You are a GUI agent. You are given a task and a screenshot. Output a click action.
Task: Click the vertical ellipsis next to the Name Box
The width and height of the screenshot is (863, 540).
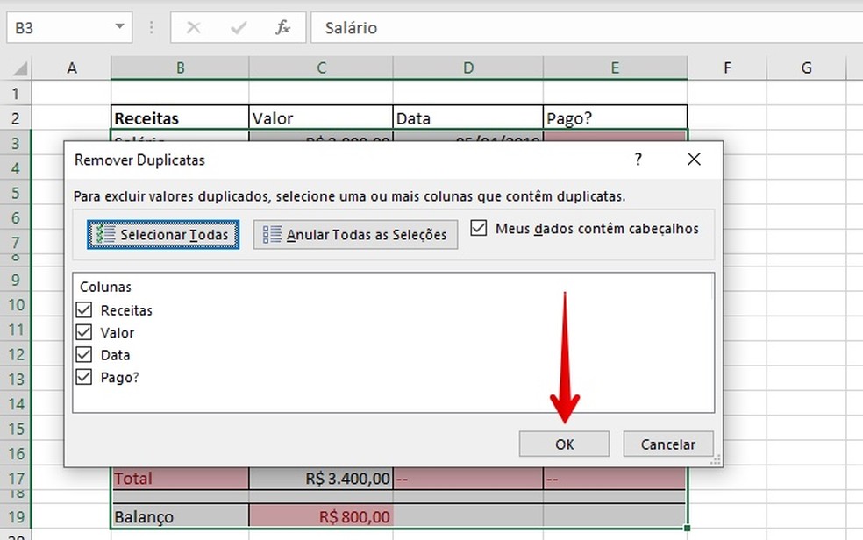tap(151, 27)
